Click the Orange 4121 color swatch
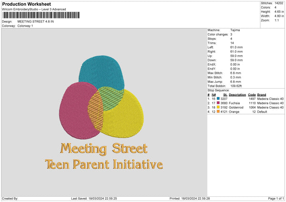The width and height of the screenshot is (286, 202). coord(218,111)
